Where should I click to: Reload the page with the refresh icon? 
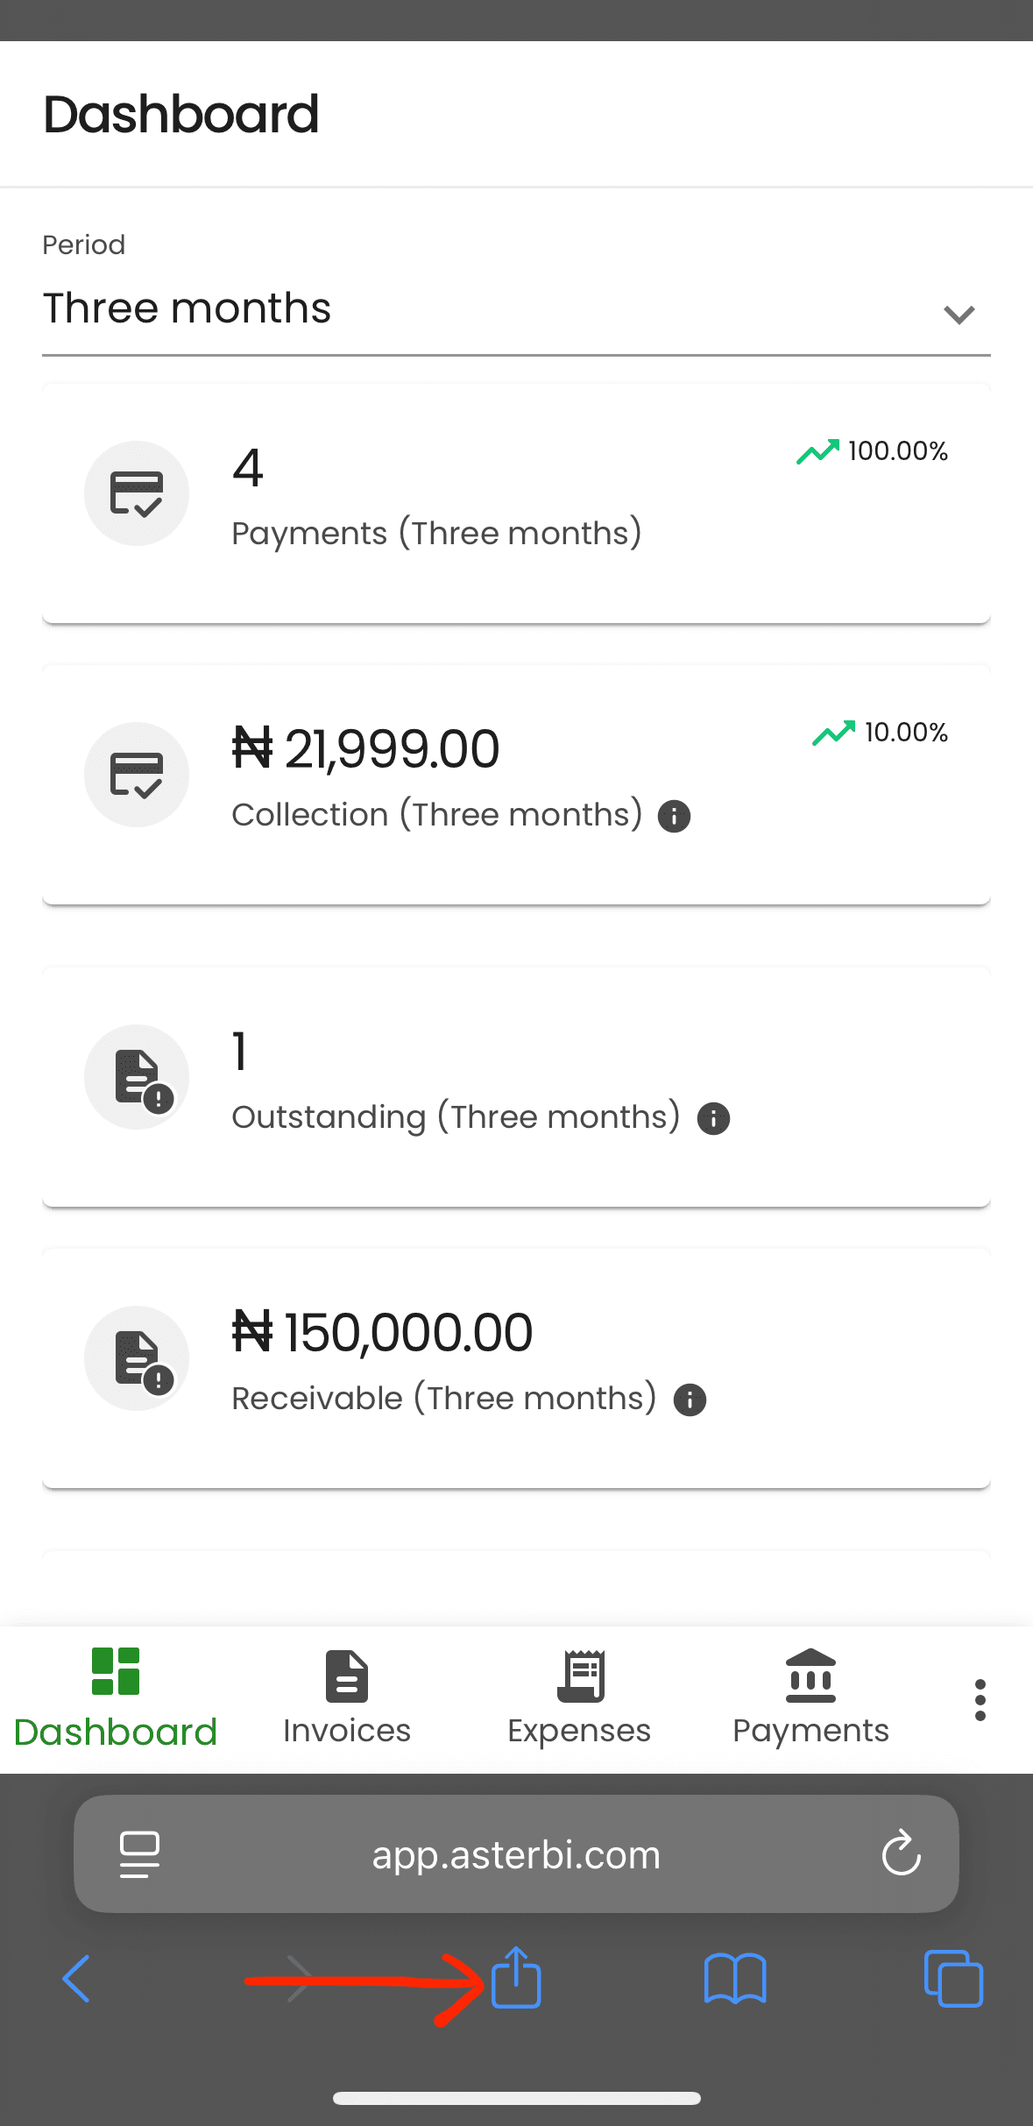(901, 1853)
